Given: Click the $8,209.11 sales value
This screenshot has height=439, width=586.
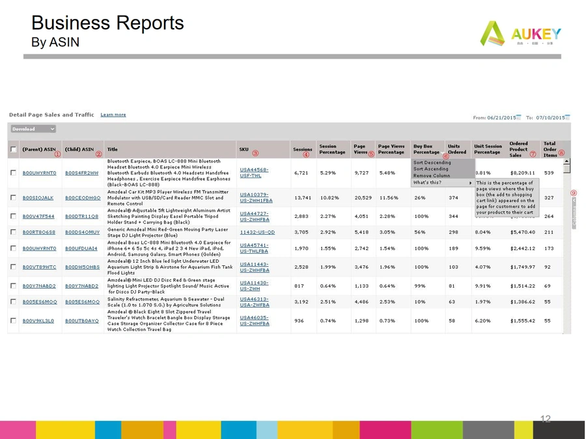Looking at the screenshot, I should pyautogui.click(x=522, y=173).
